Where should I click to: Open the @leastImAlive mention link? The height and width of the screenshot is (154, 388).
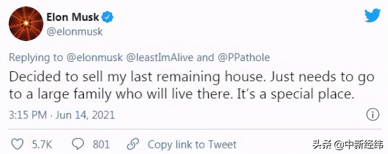click(x=160, y=58)
